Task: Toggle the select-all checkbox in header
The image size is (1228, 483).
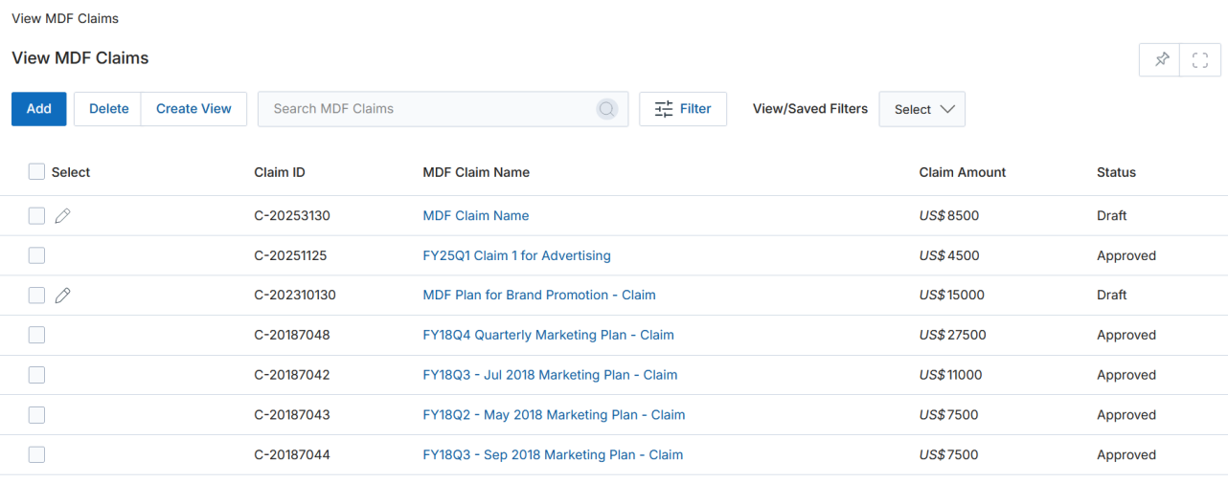Action: (36, 171)
